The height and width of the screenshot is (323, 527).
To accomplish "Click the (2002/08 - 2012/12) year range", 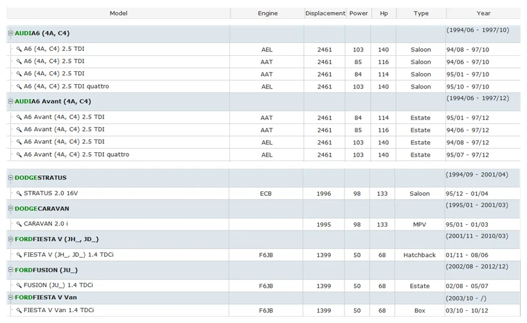I will click(x=477, y=266).
